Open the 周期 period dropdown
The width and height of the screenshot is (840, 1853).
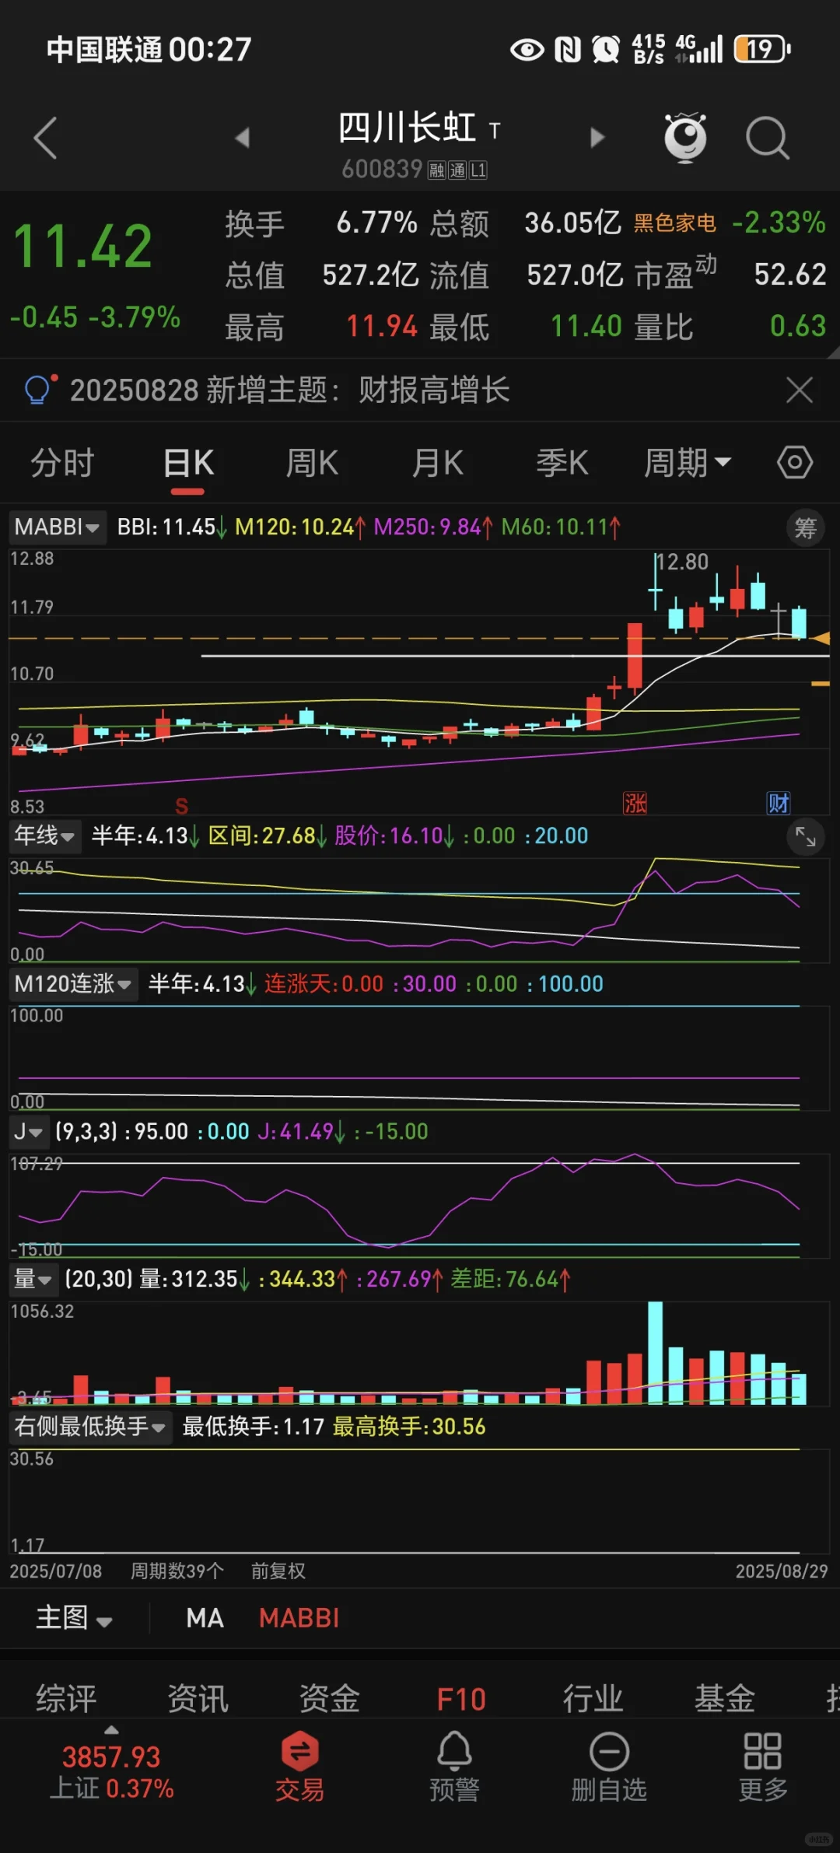688,463
